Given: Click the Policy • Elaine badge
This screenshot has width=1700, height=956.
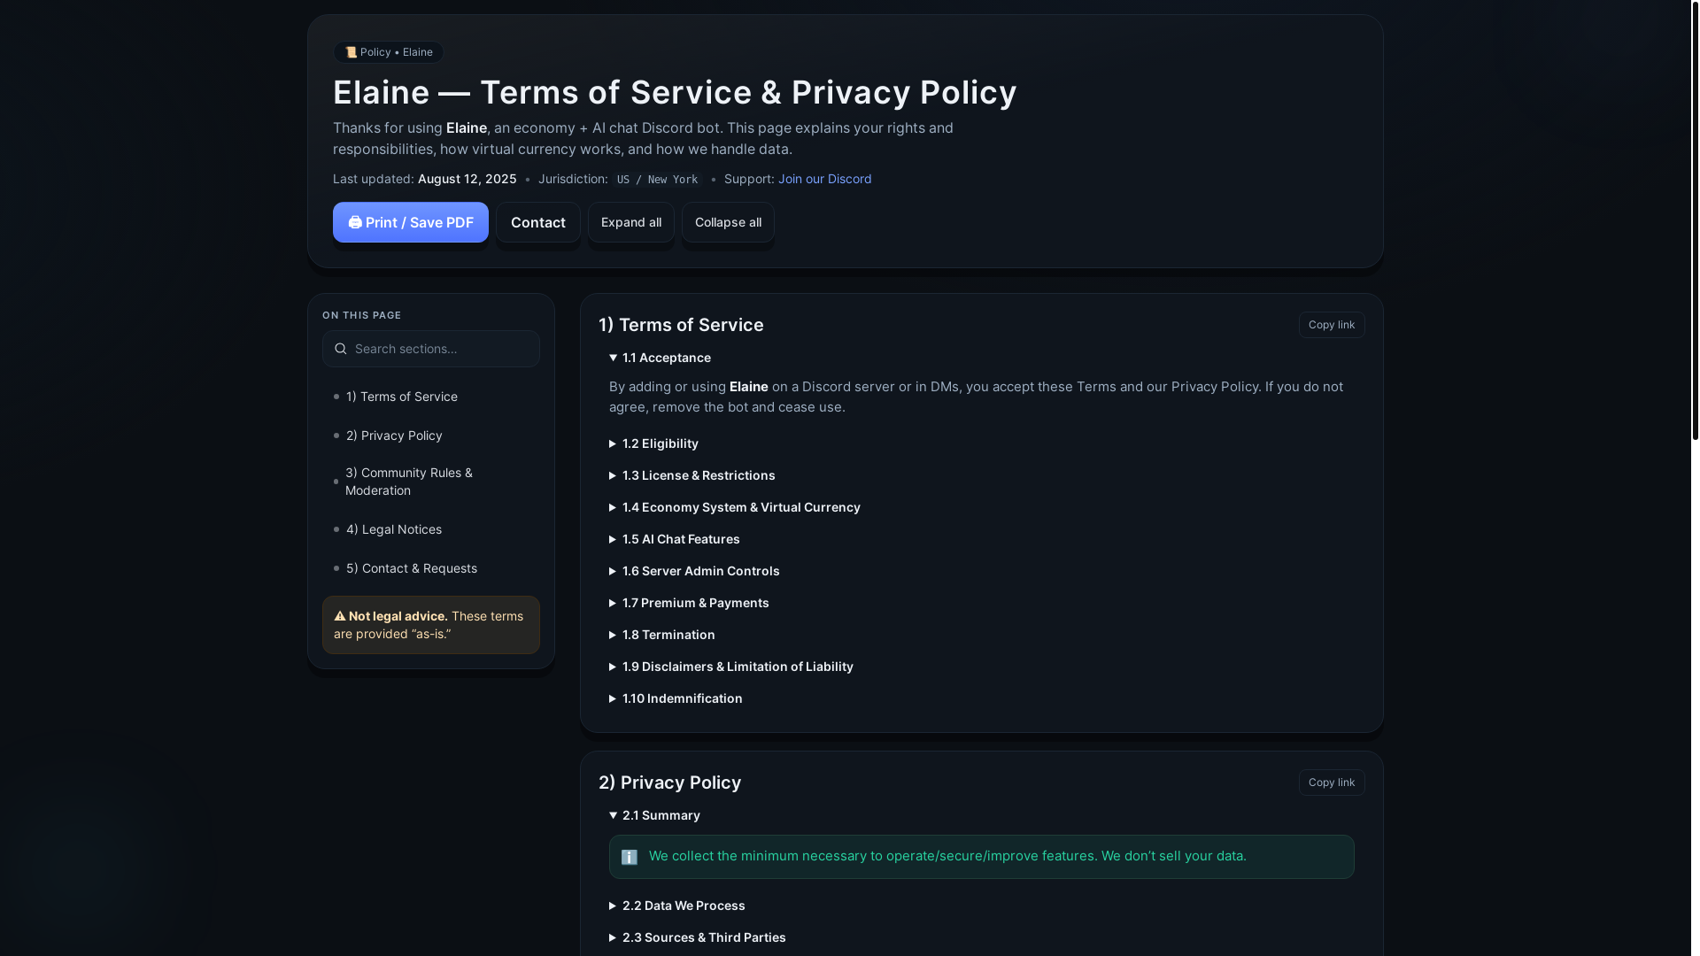Looking at the screenshot, I should (389, 52).
